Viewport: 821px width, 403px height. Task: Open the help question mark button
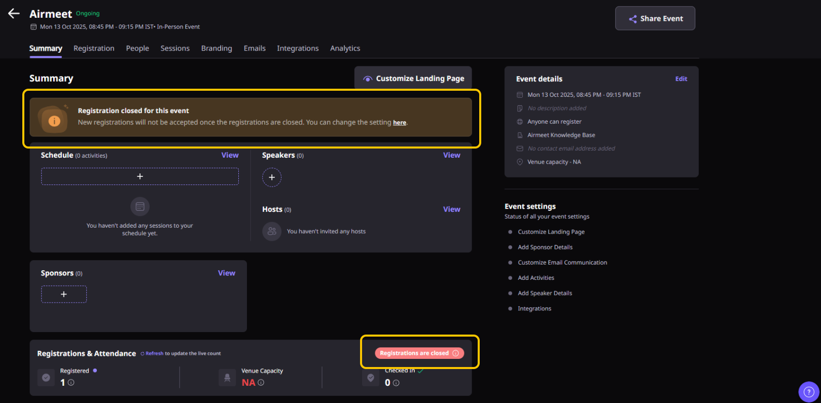click(809, 392)
